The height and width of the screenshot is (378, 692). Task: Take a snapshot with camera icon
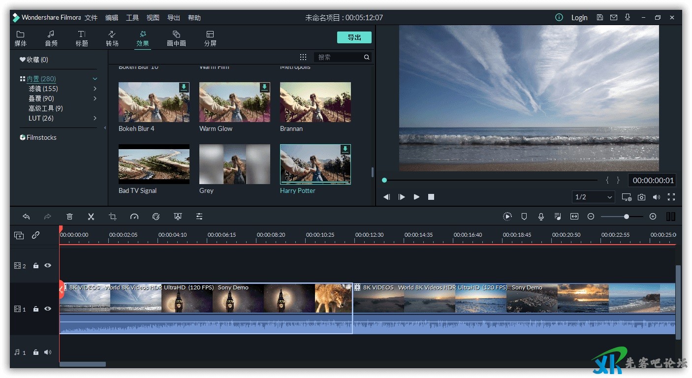(x=641, y=197)
